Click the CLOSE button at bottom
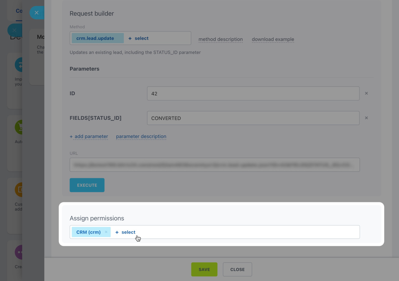399x281 pixels. pos(237,269)
